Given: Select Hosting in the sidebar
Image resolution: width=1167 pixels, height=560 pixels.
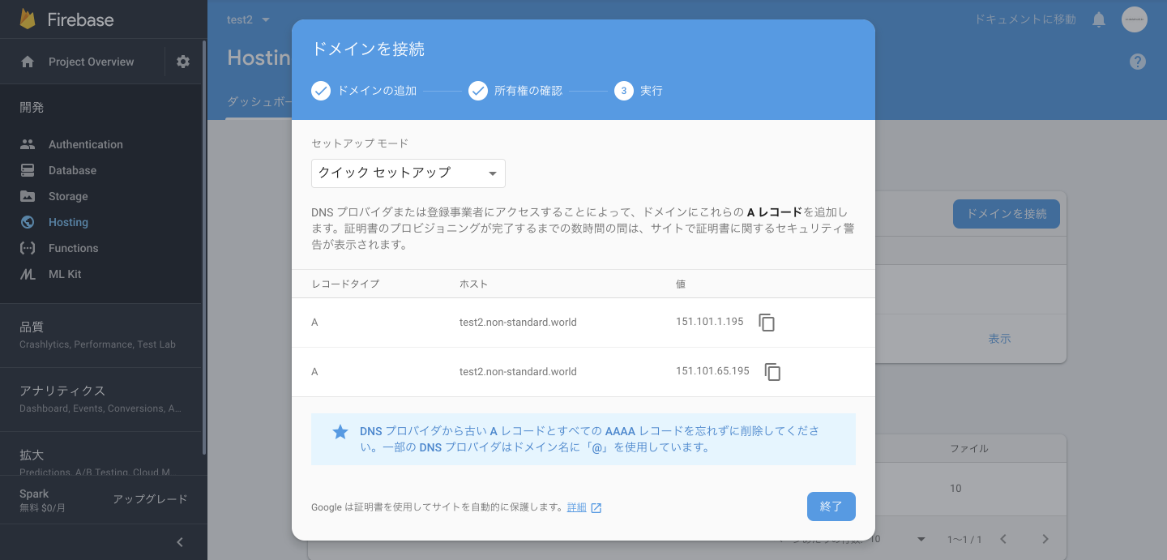Looking at the screenshot, I should 68,222.
